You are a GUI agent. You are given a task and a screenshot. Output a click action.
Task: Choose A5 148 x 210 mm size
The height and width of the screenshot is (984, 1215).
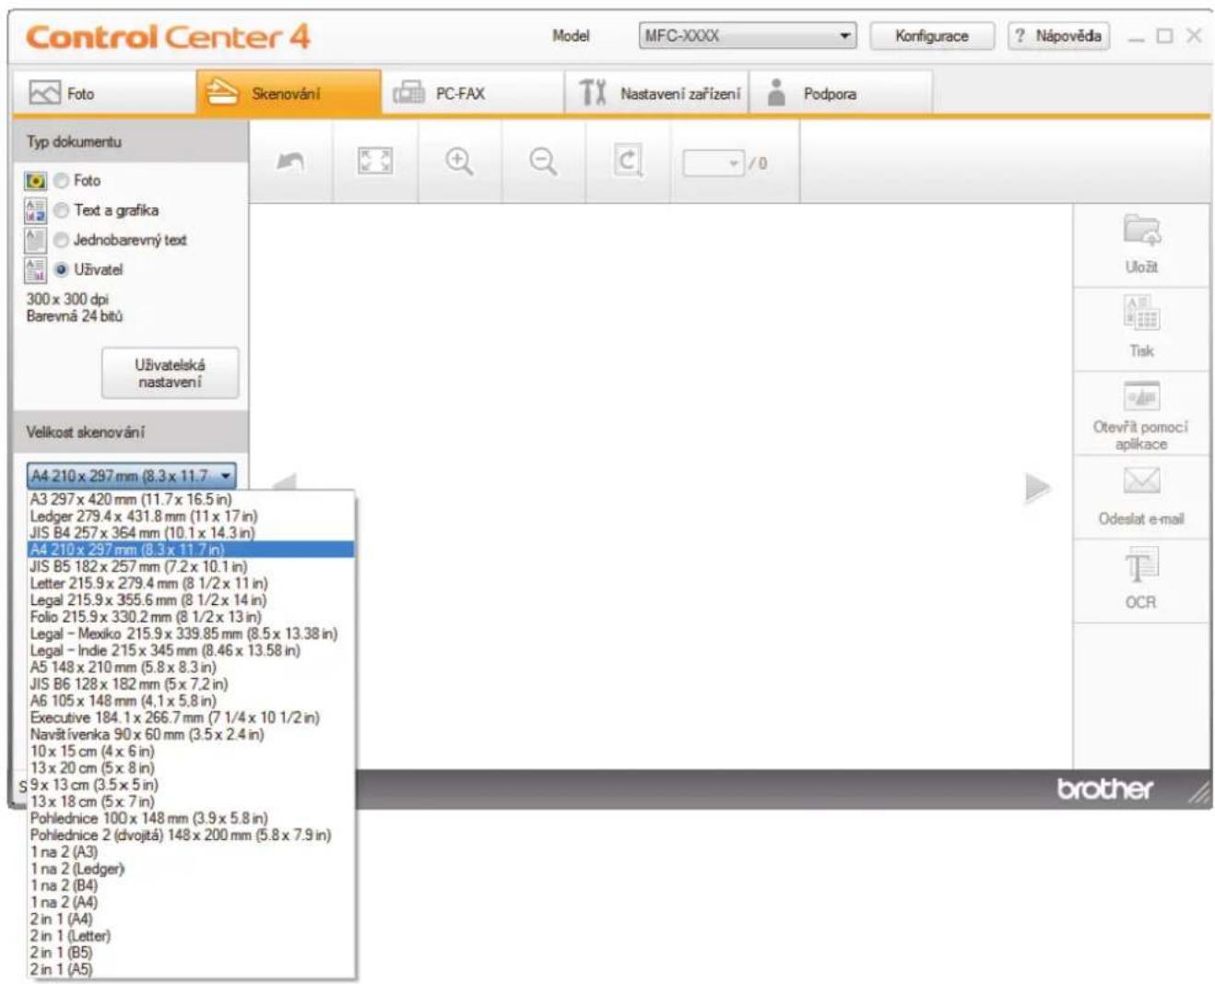191,667
